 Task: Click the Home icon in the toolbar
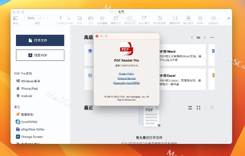click(80, 18)
